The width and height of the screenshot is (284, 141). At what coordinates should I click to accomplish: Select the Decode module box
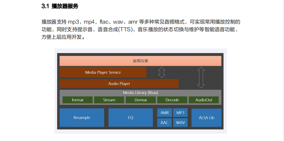click(172, 100)
